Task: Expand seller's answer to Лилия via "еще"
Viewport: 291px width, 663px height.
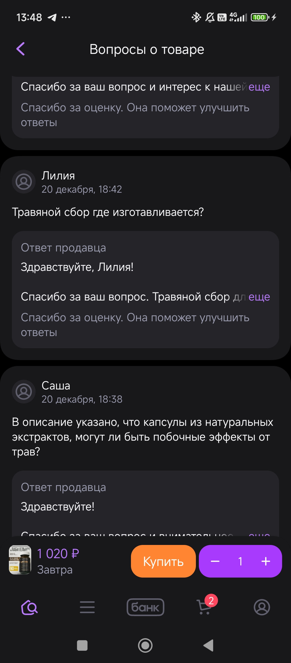Action: [x=259, y=297]
